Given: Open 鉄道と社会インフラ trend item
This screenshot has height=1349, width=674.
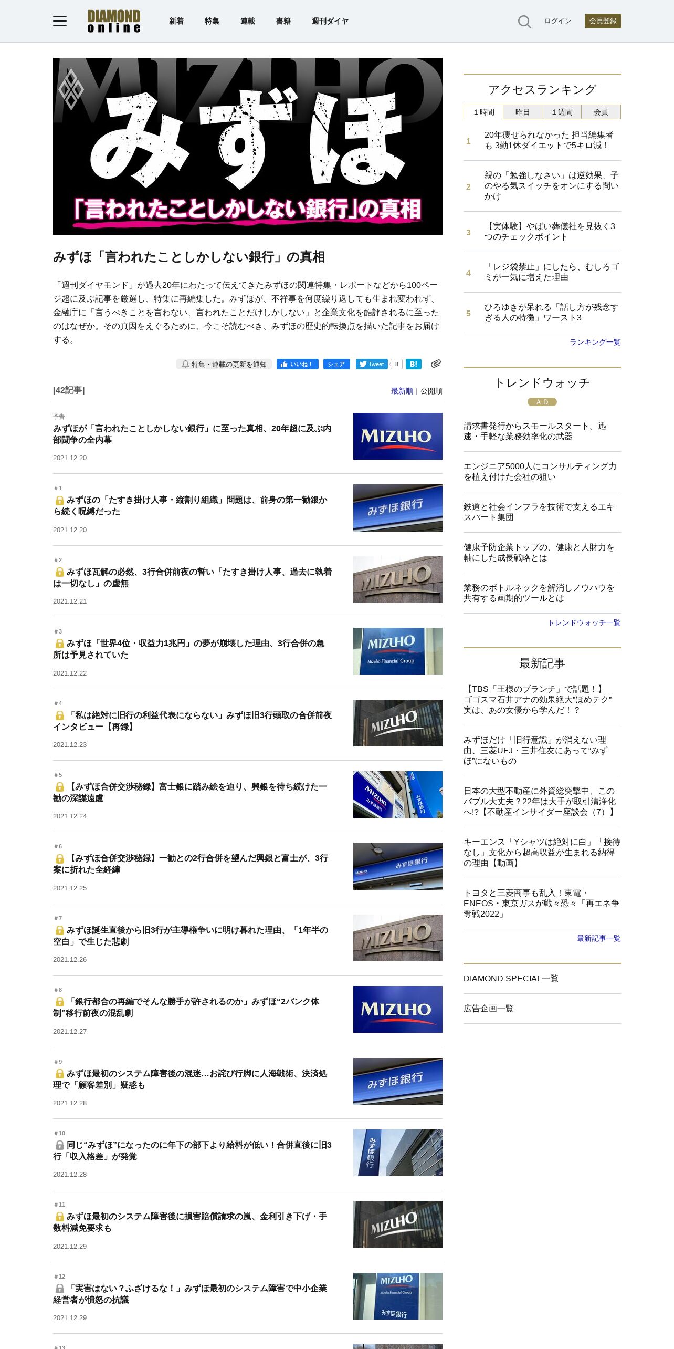Looking at the screenshot, I should [539, 512].
